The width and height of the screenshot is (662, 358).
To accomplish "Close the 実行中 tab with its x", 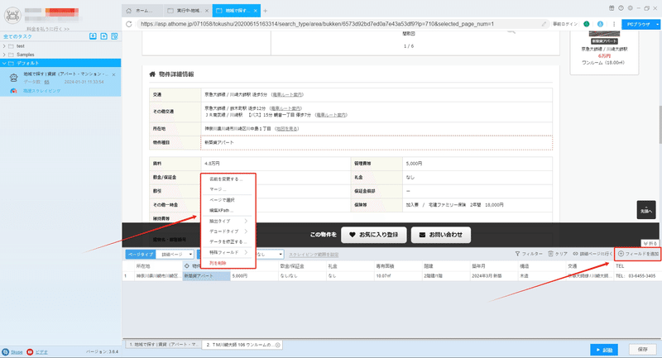I will [x=206, y=11].
